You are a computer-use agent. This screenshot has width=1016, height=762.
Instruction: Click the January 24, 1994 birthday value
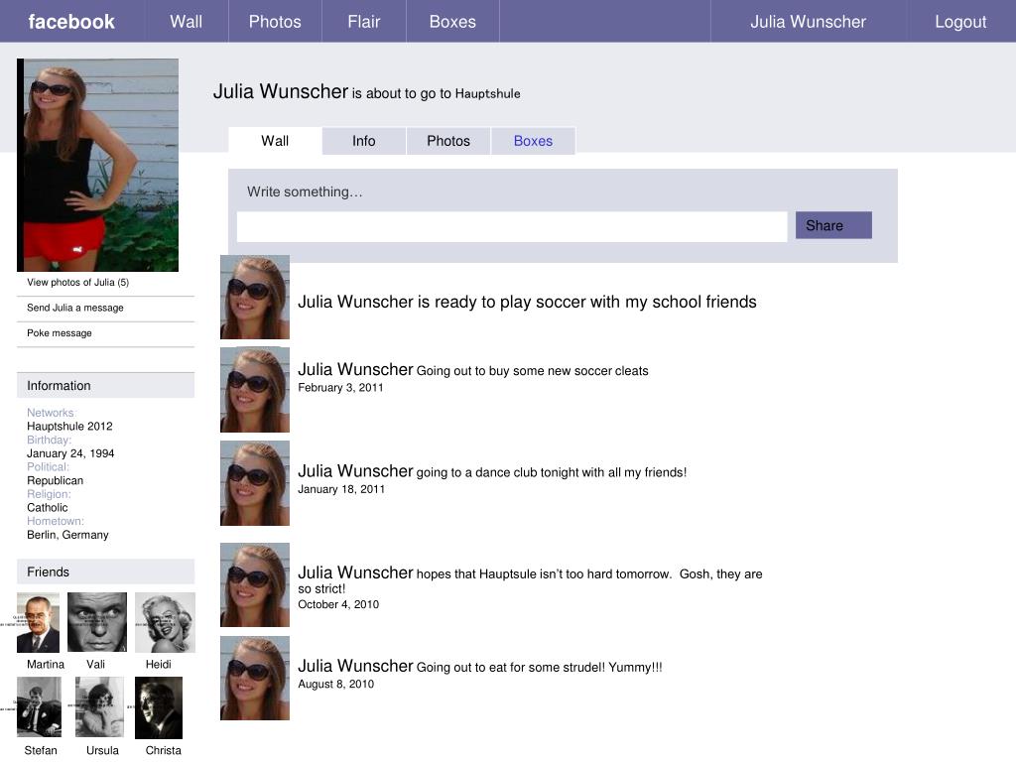pos(70,452)
